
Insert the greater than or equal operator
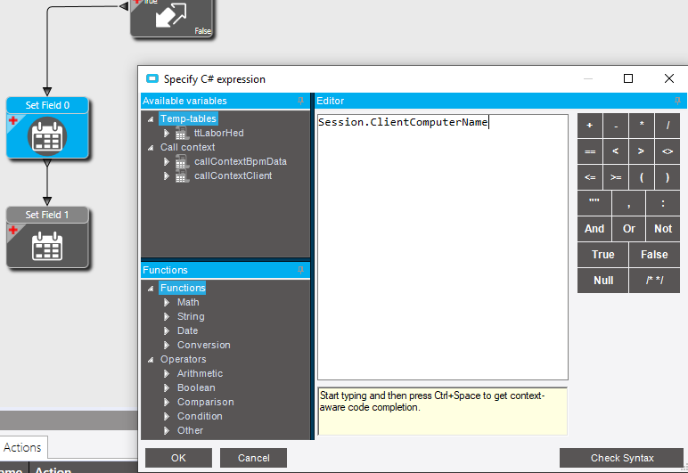tap(616, 177)
